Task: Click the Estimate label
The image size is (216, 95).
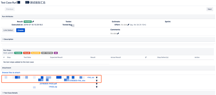Action: click(116, 22)
